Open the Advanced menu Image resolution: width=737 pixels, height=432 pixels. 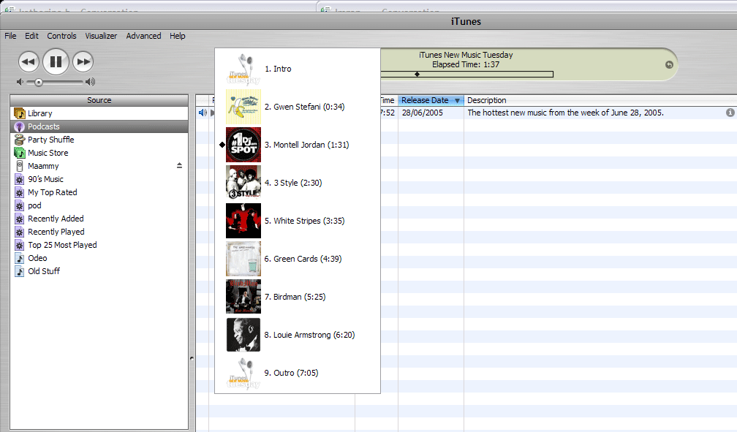point(143,36)
